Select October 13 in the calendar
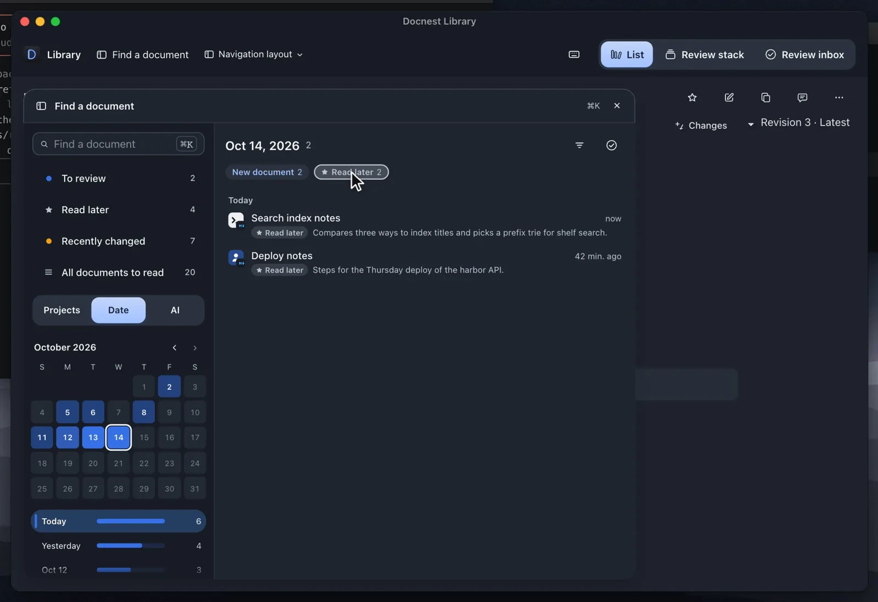The width and height of the screenshot is (878, 602). pyautogui.click(x=93, y=438)
